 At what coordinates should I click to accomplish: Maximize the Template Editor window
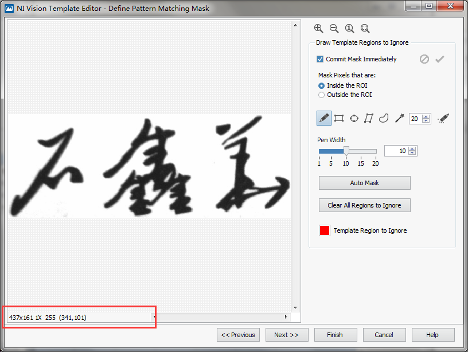coord(429,6)
